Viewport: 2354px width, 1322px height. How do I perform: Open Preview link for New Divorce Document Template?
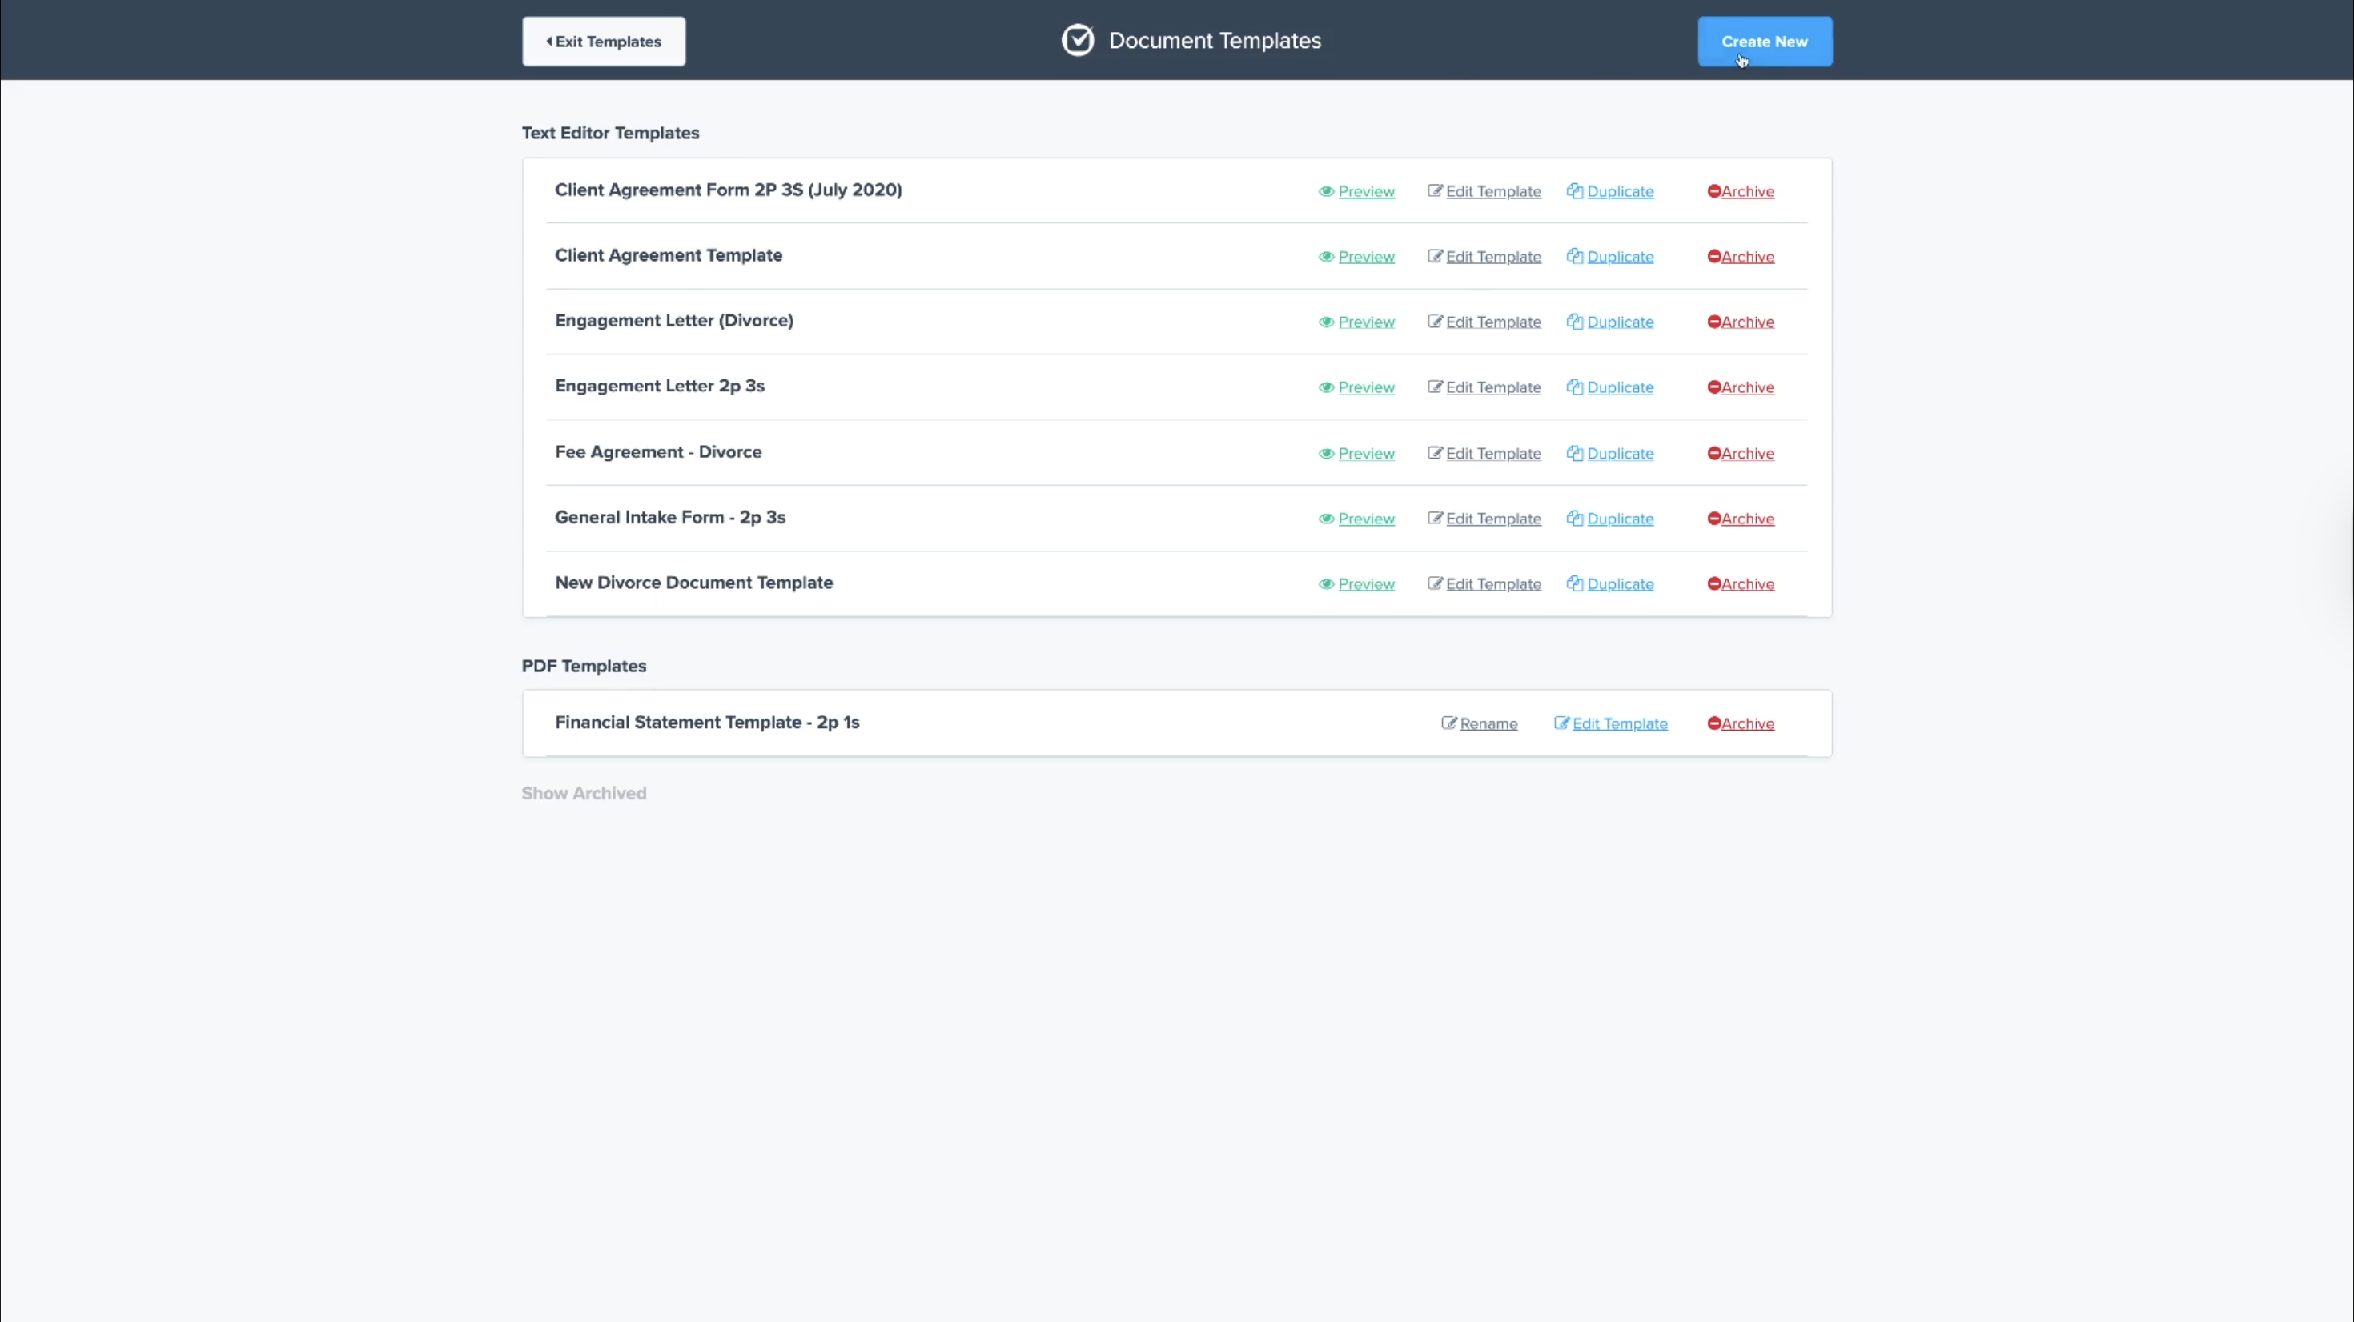1366,584
